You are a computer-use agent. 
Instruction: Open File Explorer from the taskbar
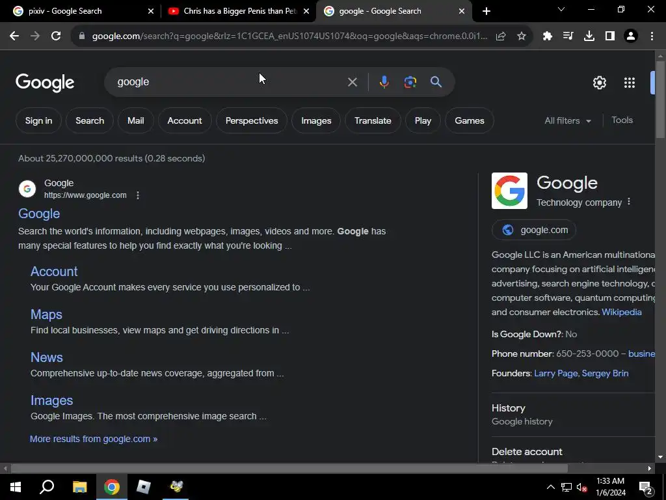79,487
